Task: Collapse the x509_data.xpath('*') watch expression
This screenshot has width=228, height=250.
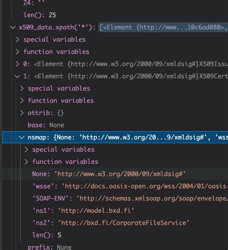Action: coord(13,27)
